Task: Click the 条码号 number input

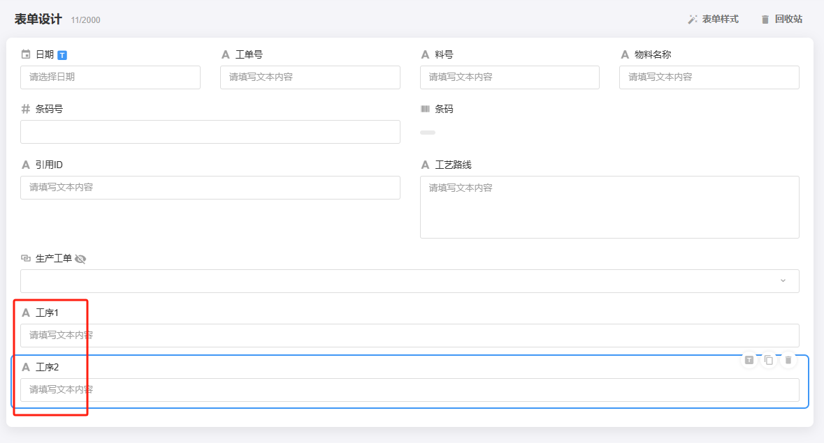Action: (210, 132)
